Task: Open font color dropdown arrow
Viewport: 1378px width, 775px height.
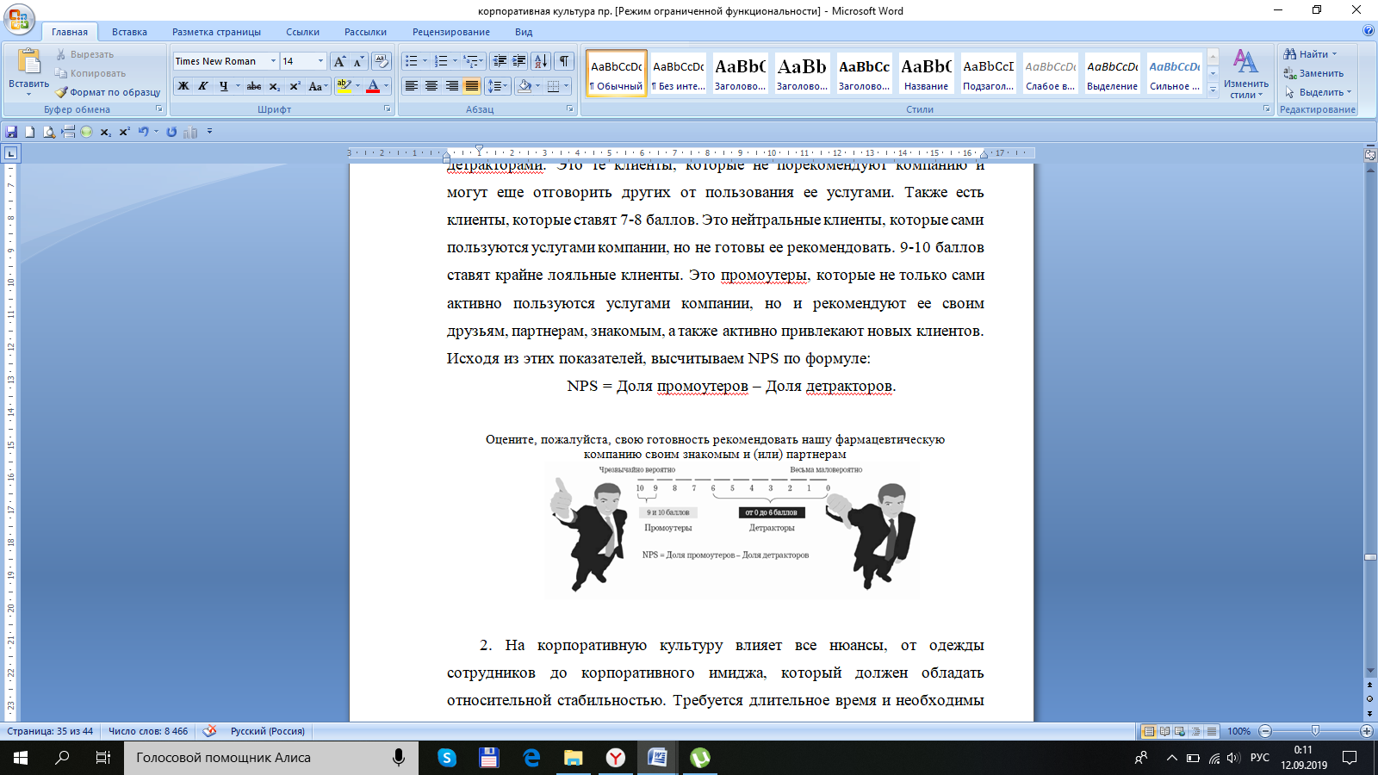Action: coord(386,86)
